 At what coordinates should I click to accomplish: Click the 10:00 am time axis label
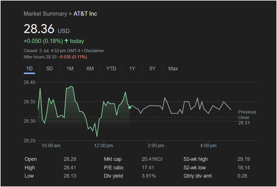pyautogui.click(x=51, y=146)
